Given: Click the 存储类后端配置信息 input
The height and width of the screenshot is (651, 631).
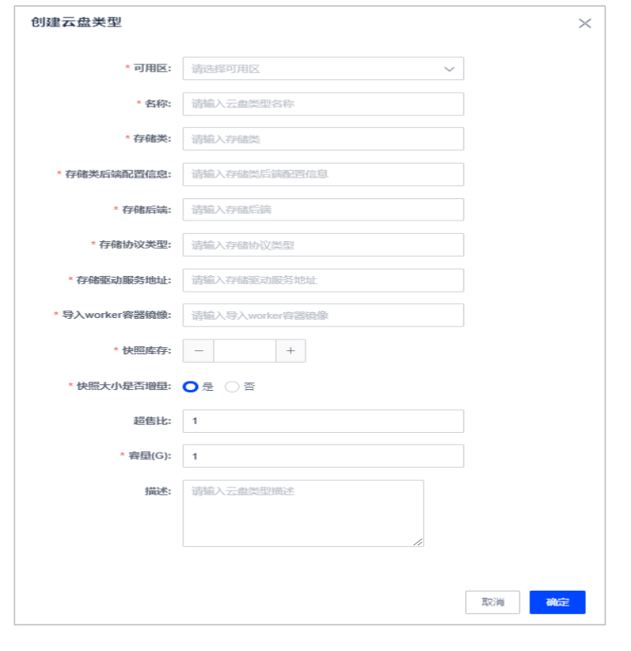Looking at the screenshot, I should point(323,174).
